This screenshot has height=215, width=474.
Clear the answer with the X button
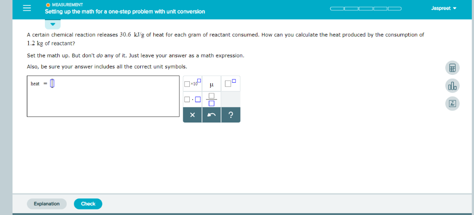coord(193,115)
